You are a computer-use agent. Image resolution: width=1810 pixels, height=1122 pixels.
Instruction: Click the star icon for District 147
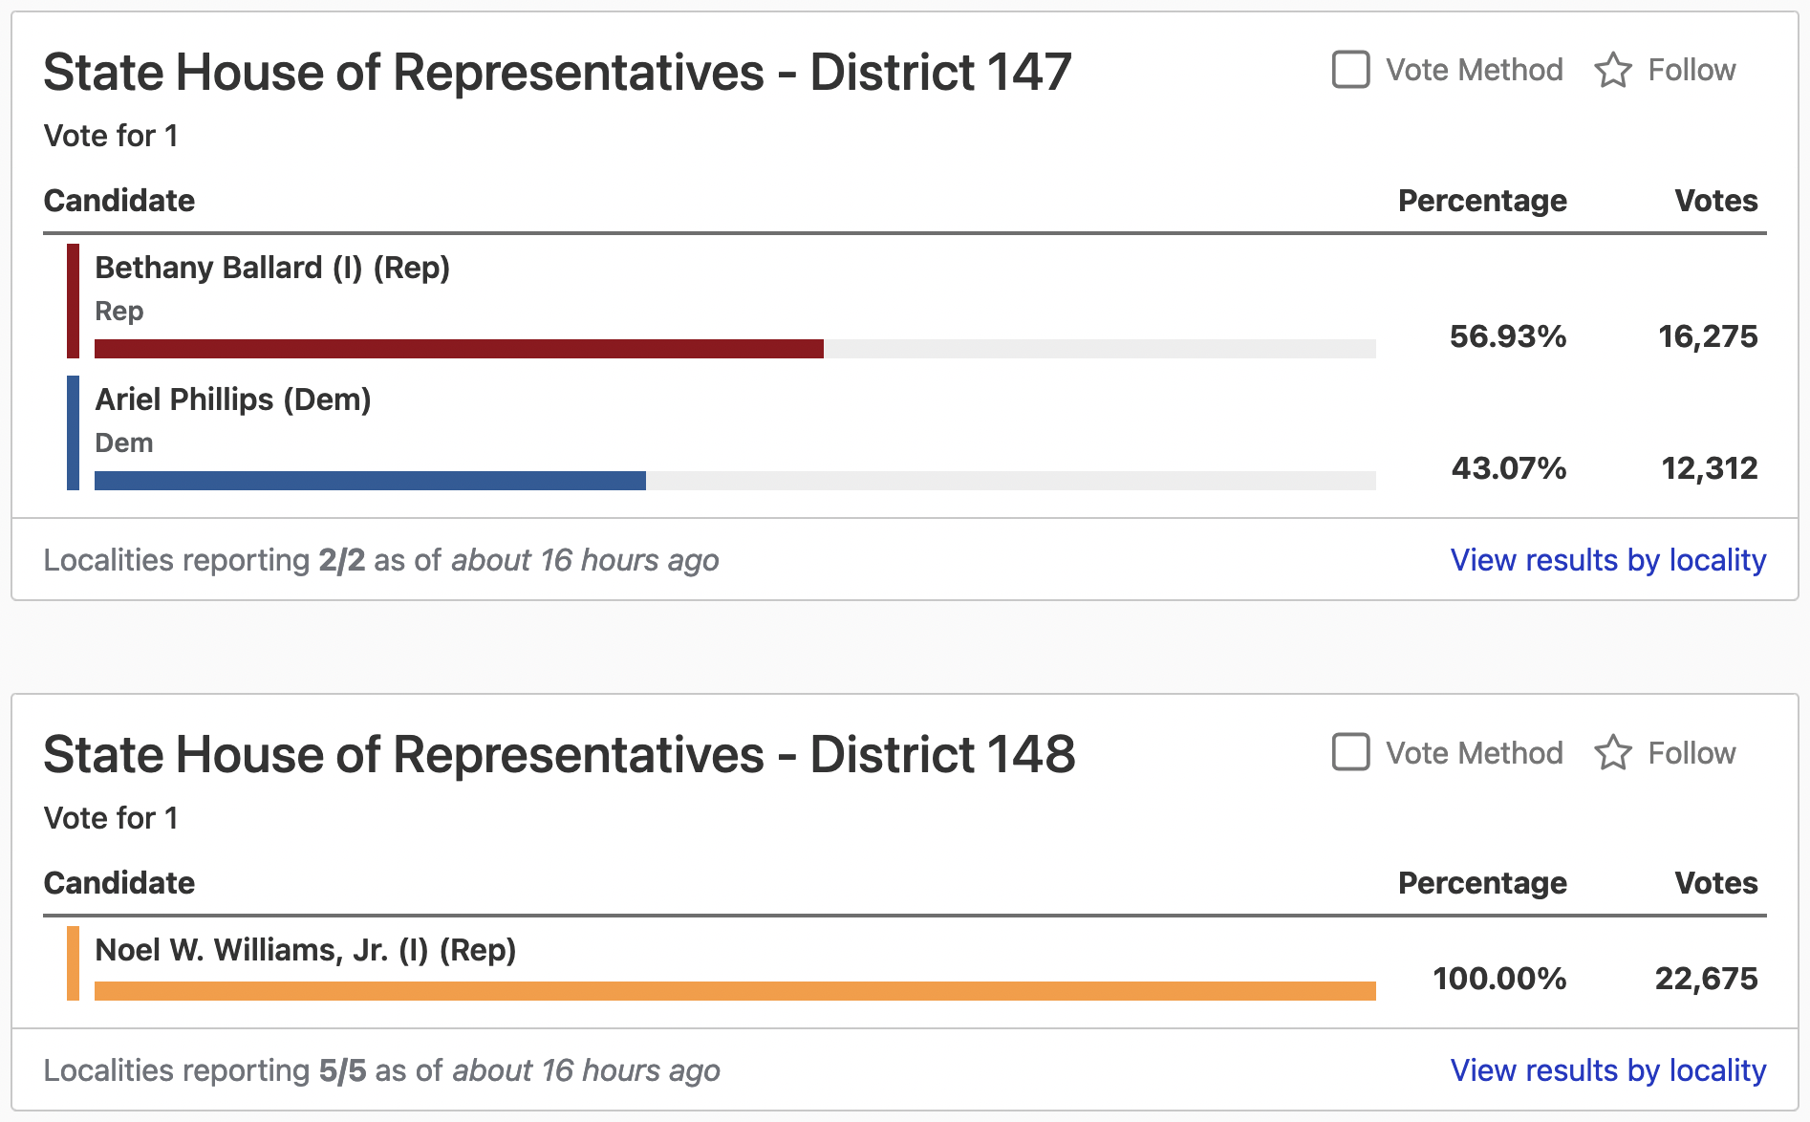1612,70
